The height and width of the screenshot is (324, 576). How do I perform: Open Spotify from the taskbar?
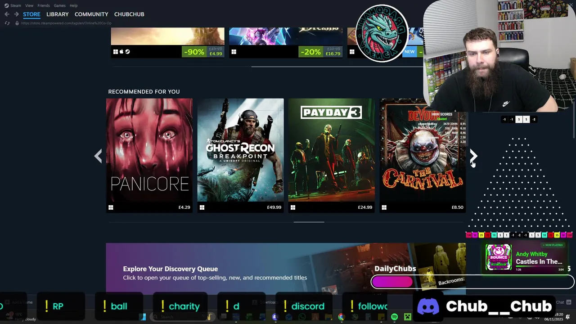click(395, 317)
